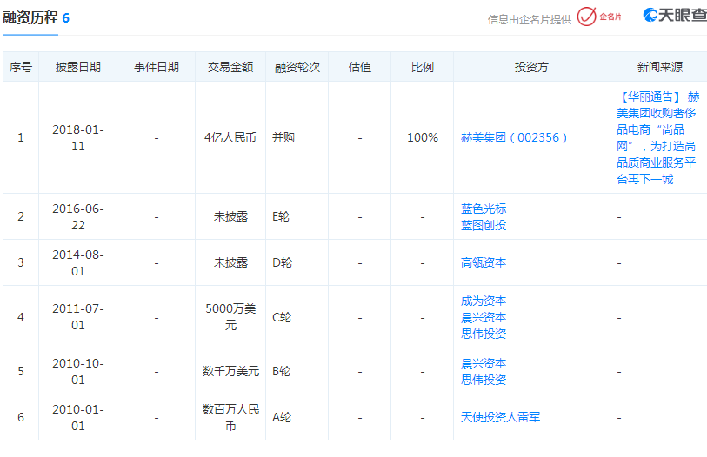
Task: Open 晨兴资本 link in the B轮 row
Action: pos(484,363)
